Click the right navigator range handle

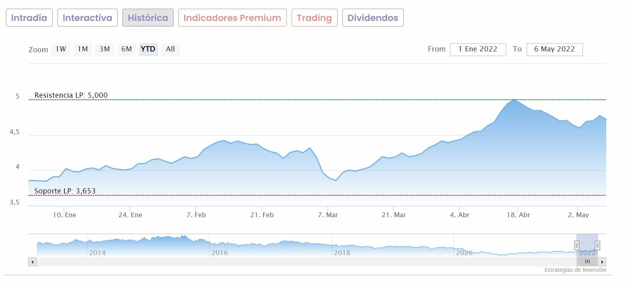[x=597, y=245]
